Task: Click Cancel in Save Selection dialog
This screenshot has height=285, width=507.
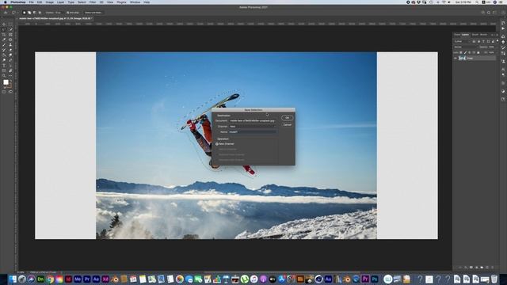Action: pos(287,125)
